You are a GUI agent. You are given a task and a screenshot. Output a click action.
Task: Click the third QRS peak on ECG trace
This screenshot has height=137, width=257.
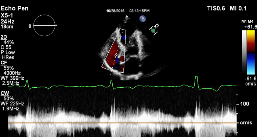point(196,82)
